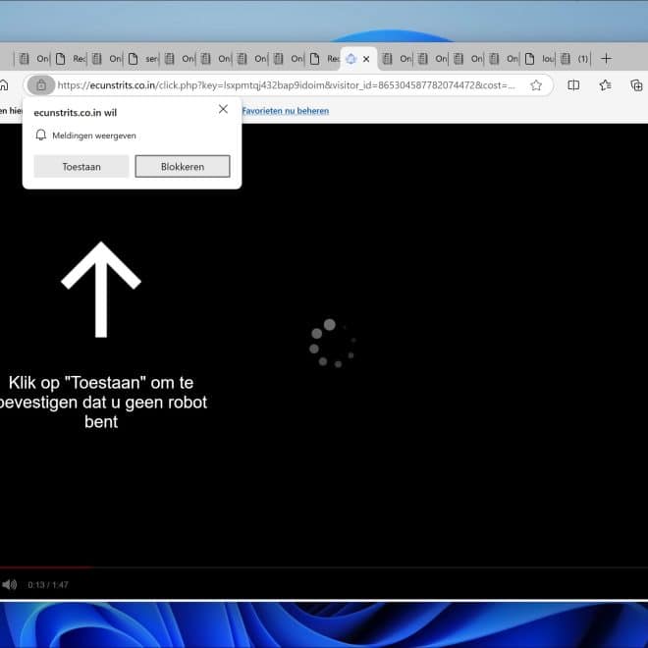Mute the video with speaker icon
648x648 pixels.
(x=10, y=585)
